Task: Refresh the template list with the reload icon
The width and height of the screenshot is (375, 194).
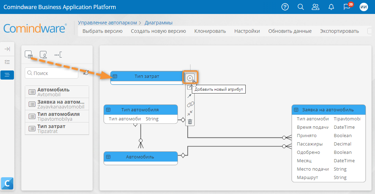Action: tap(86, 73)
